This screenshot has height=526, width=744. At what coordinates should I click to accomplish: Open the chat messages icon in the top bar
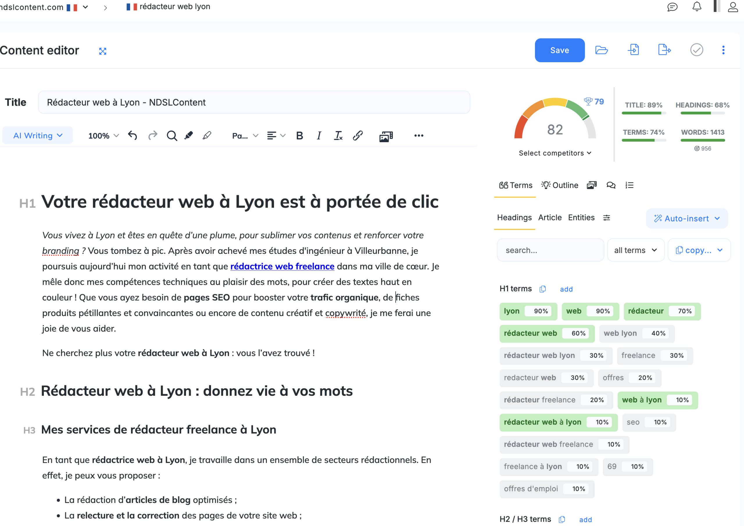(x=672, y=7)
